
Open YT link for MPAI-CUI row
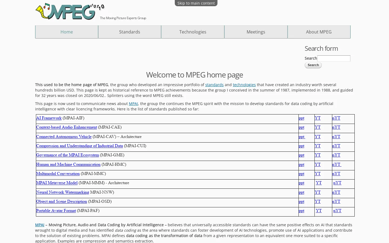pos(318,146)
